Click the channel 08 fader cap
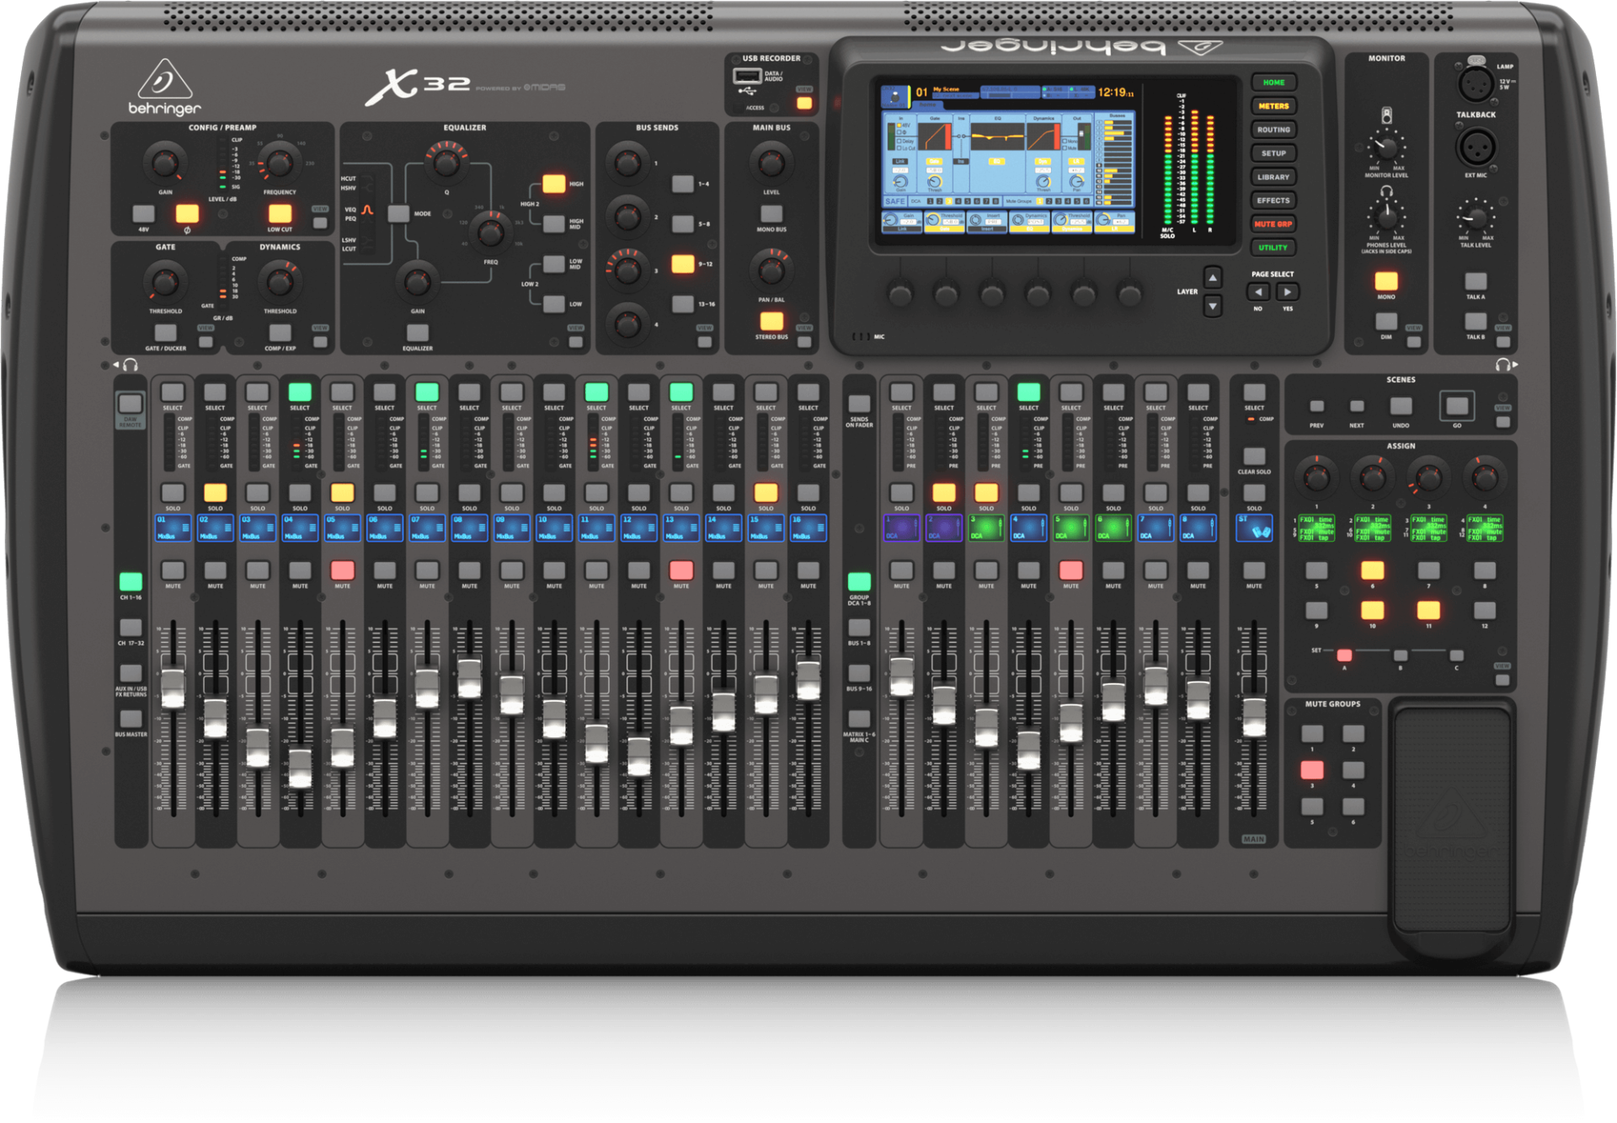Screen dimensions: 1617x1123 coord(469,679)
